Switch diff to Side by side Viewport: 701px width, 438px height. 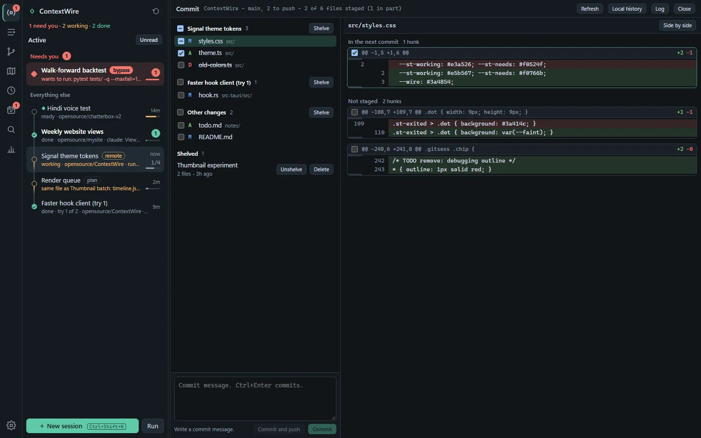click(678, 25)
